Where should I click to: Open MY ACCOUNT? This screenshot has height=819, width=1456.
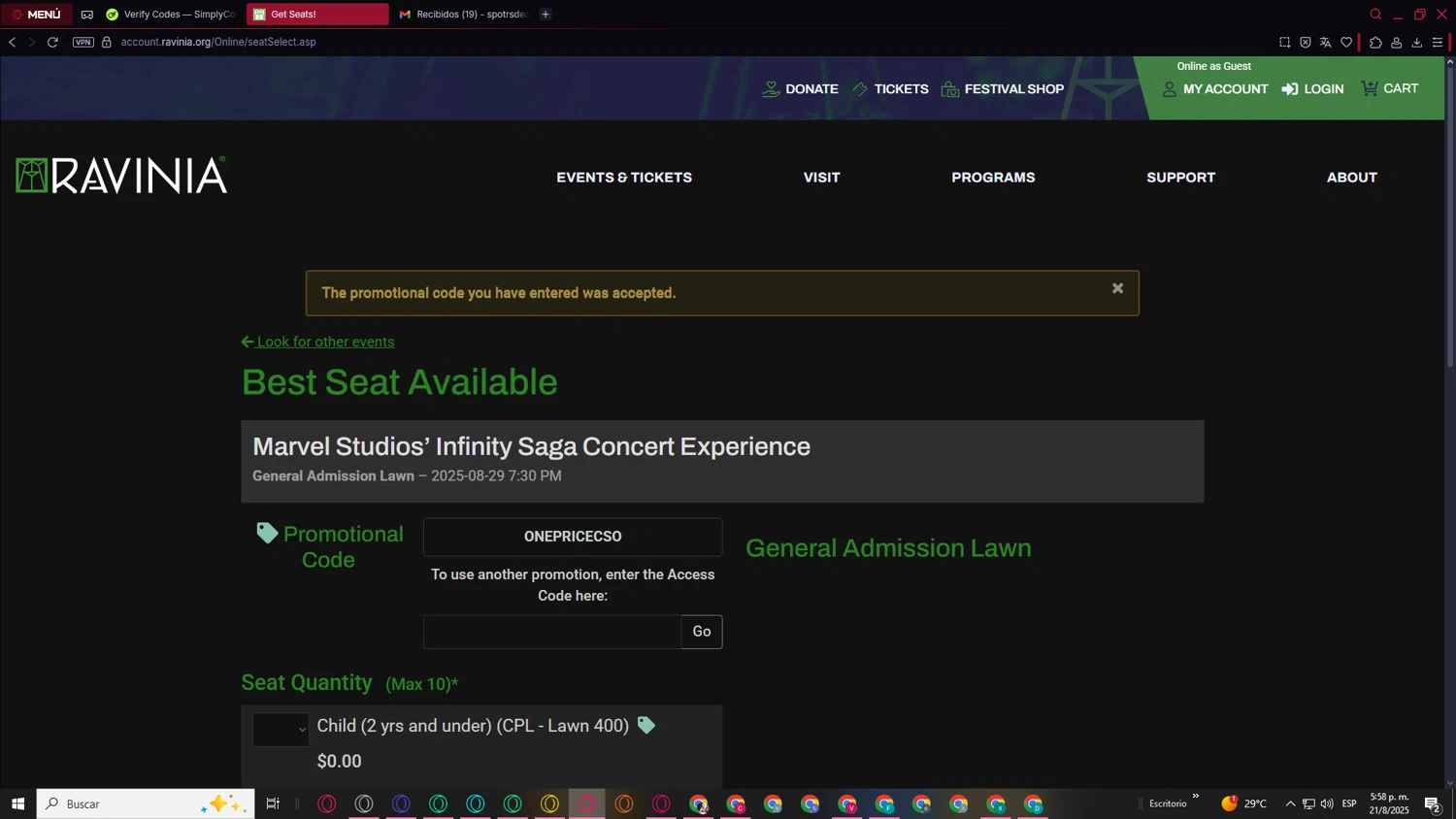[1215, 89]
